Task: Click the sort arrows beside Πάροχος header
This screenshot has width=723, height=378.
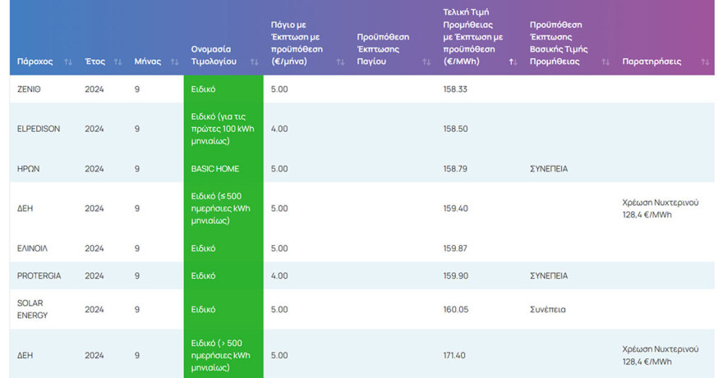Action: tap(67, 61)
